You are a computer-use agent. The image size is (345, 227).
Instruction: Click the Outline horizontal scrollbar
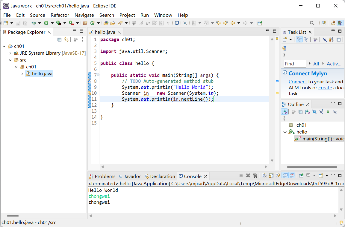[x=312, y=167]
